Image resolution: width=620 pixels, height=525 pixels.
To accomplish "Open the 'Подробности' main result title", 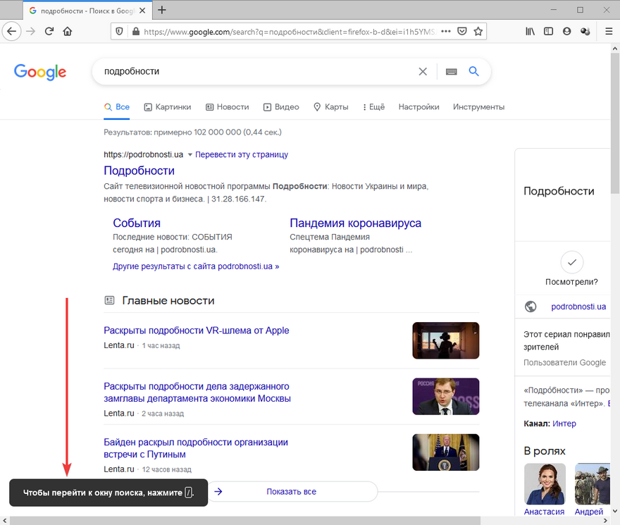I will pos(139,171).
